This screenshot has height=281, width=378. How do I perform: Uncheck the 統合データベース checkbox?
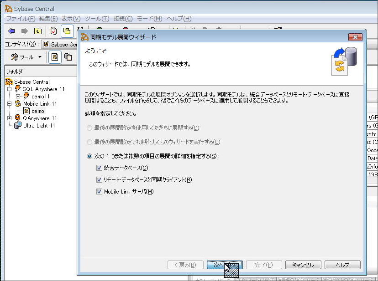(99, 168)
